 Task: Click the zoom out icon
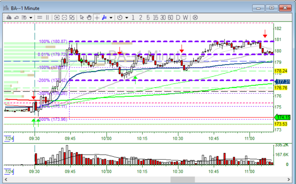tap(64, 17)
